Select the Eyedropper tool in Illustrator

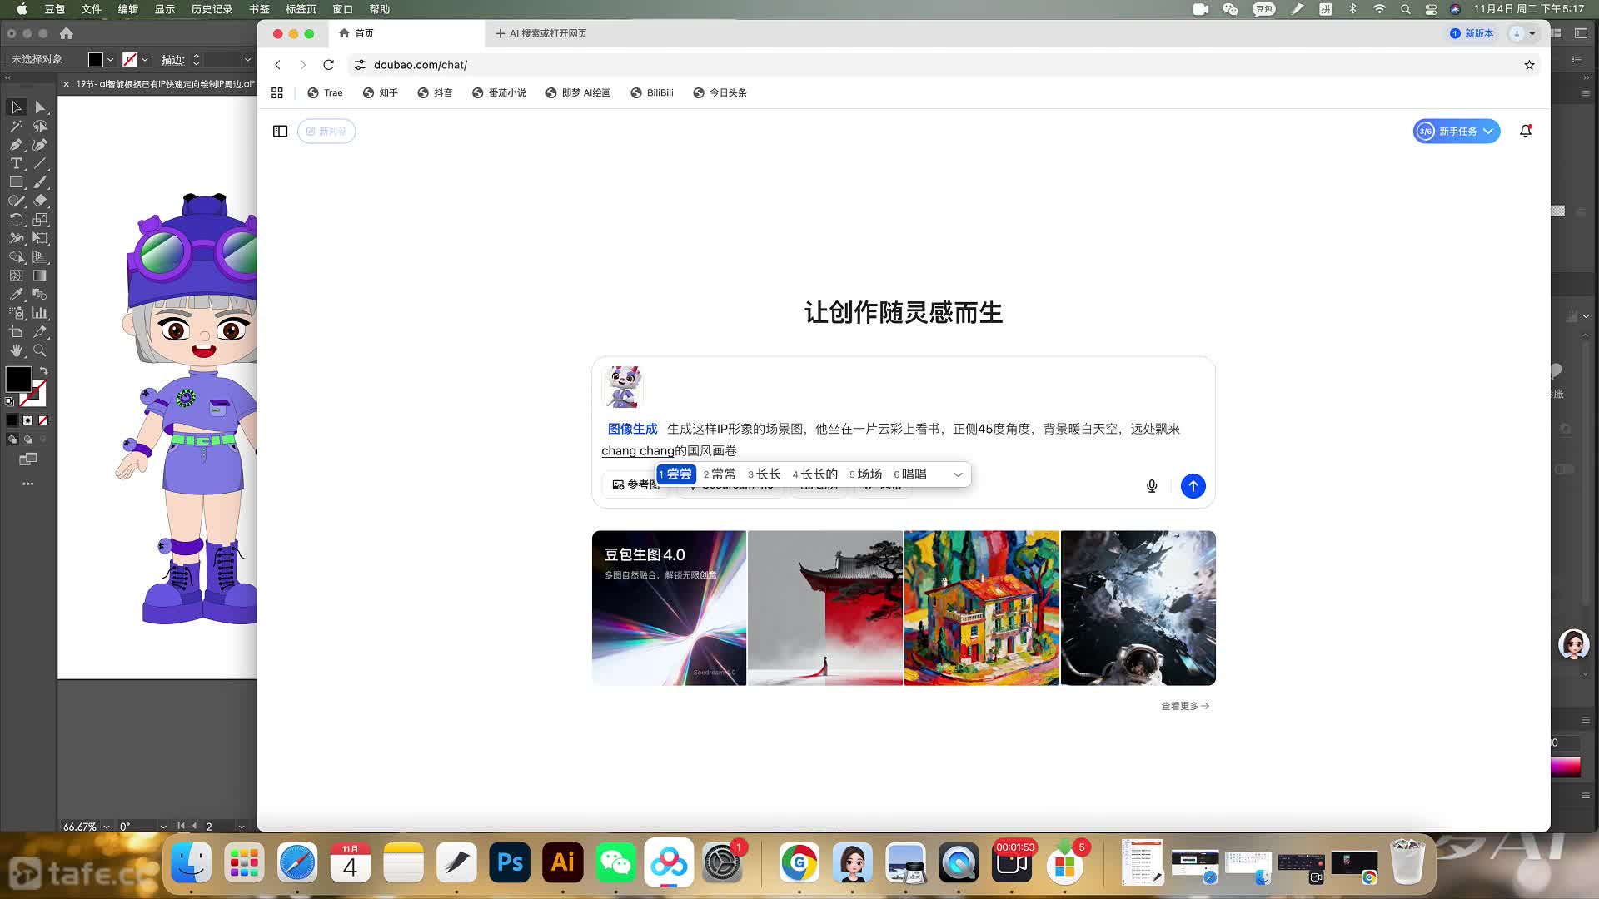click(16, 295)
